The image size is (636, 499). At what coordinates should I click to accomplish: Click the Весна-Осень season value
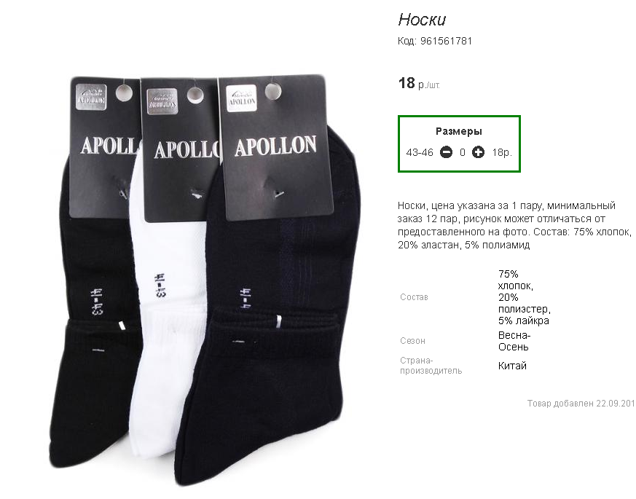514,341
